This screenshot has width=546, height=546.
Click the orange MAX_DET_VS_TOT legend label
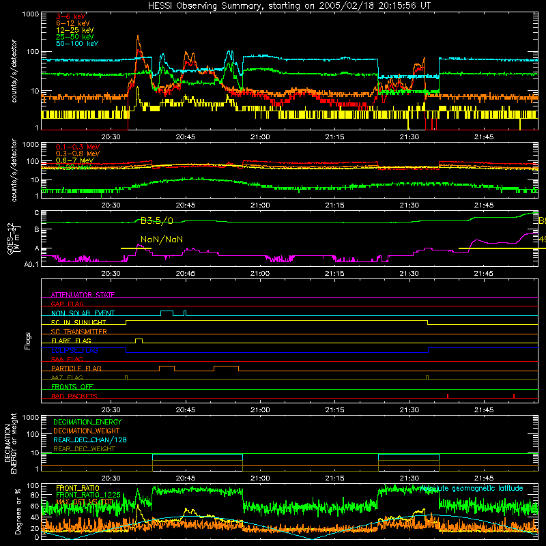[85, 502]
